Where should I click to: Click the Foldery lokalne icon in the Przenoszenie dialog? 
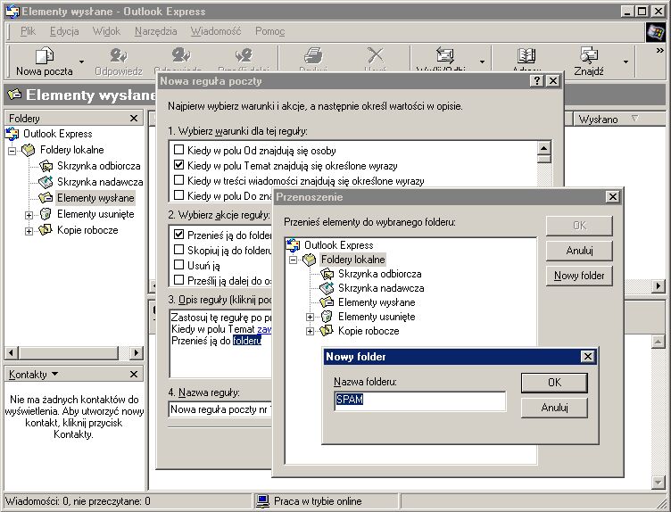point(309,260)
